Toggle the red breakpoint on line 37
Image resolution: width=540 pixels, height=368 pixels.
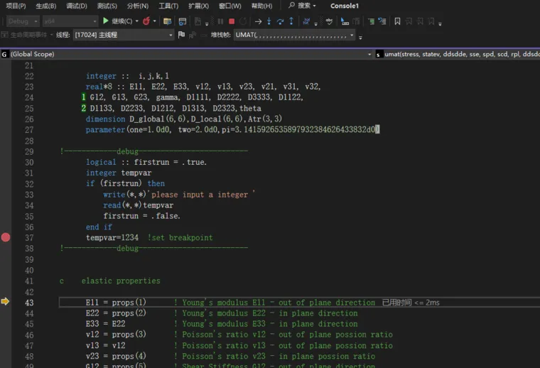pos(6,237)
